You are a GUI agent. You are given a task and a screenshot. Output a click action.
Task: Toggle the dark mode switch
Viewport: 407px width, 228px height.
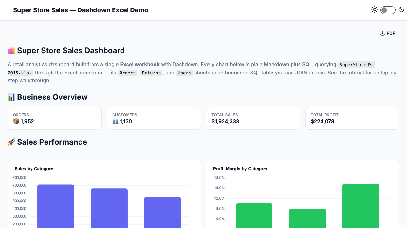pos(388,10)
